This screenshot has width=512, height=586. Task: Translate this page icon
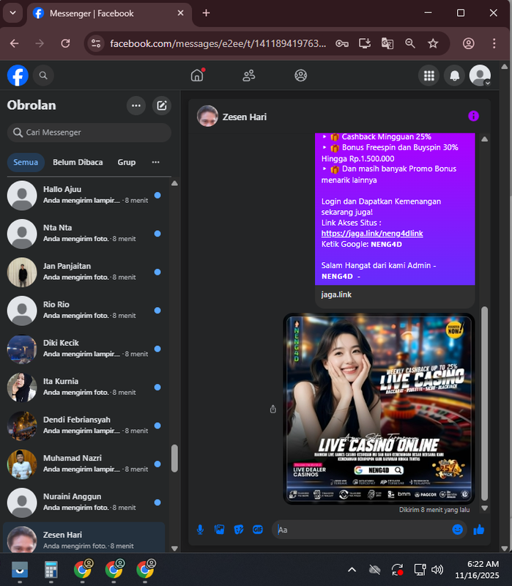pyautogui.click(x=387, y=44)
